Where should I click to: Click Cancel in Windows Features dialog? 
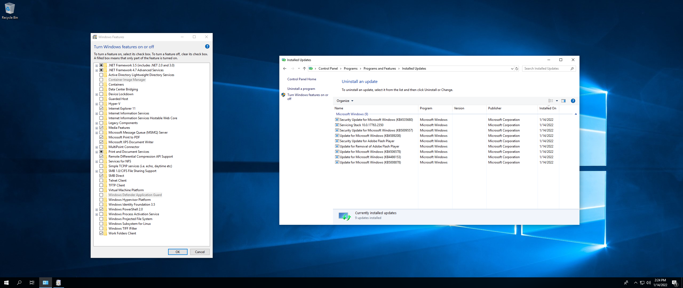click(x=200, y=252)
